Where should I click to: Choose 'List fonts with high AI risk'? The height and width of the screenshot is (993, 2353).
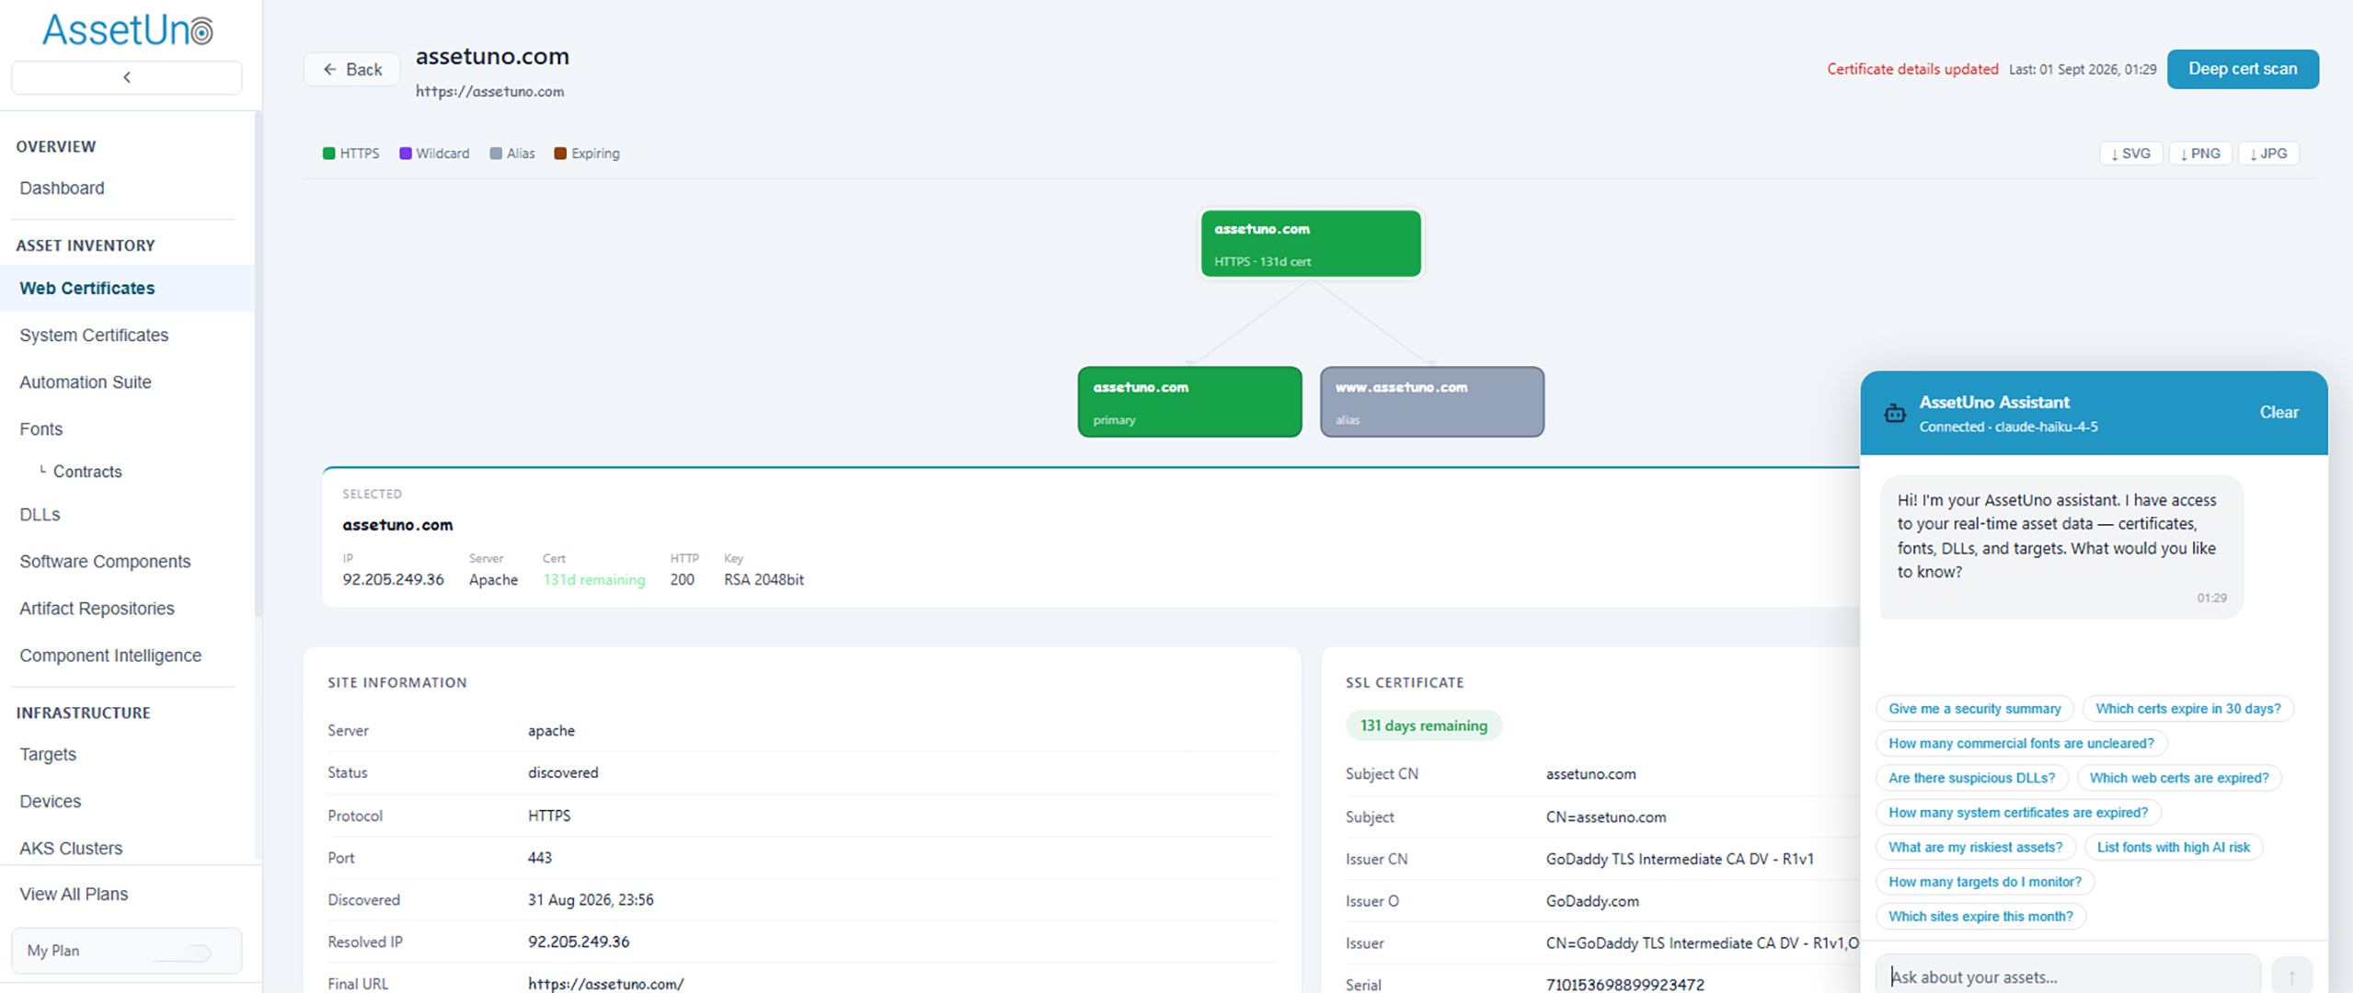click(x=2173, y=847)
